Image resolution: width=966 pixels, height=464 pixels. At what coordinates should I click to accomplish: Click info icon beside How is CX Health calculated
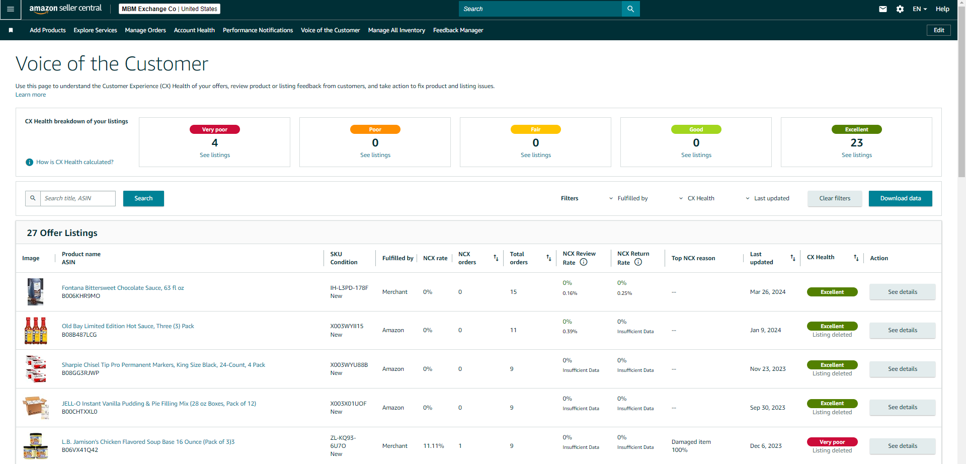coord(30,162)
